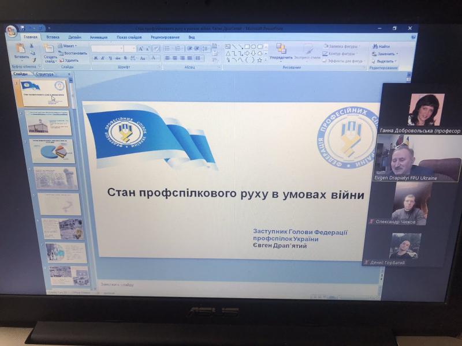Select the Line shape in shapes gallery
Viewport: 462px width, 346px height.
pyautogui.click(x=234, y=47)
